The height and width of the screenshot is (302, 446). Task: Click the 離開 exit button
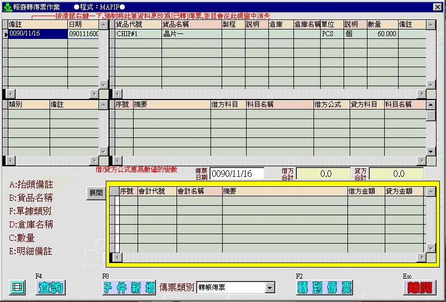[419, 288]
